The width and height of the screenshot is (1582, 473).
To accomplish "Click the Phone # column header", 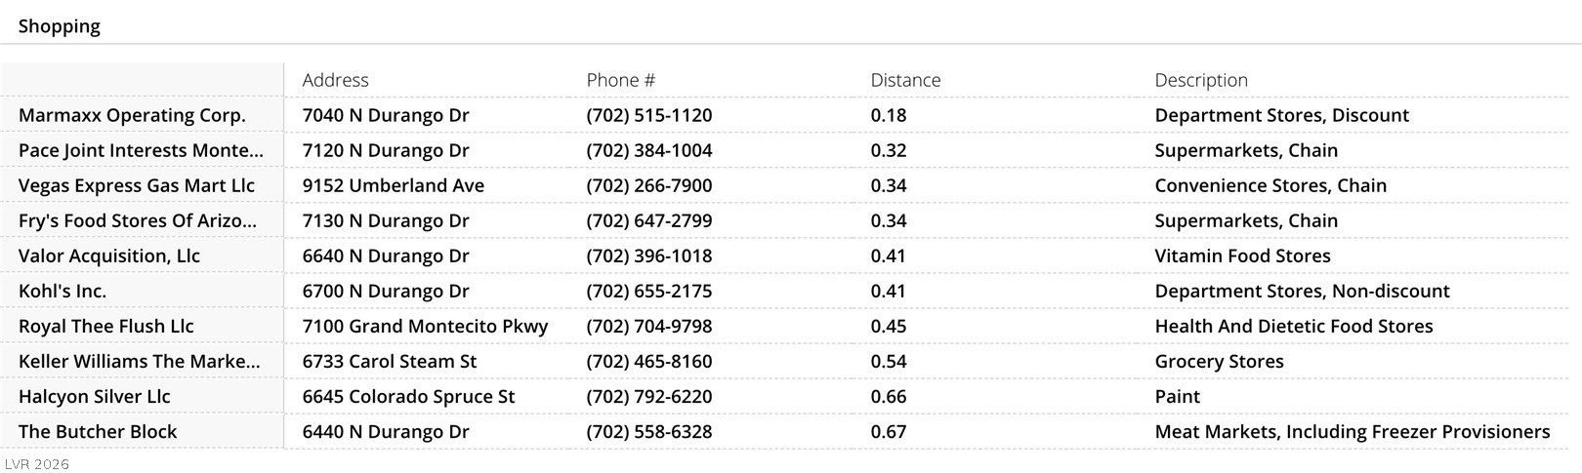I will coord(620,80).
